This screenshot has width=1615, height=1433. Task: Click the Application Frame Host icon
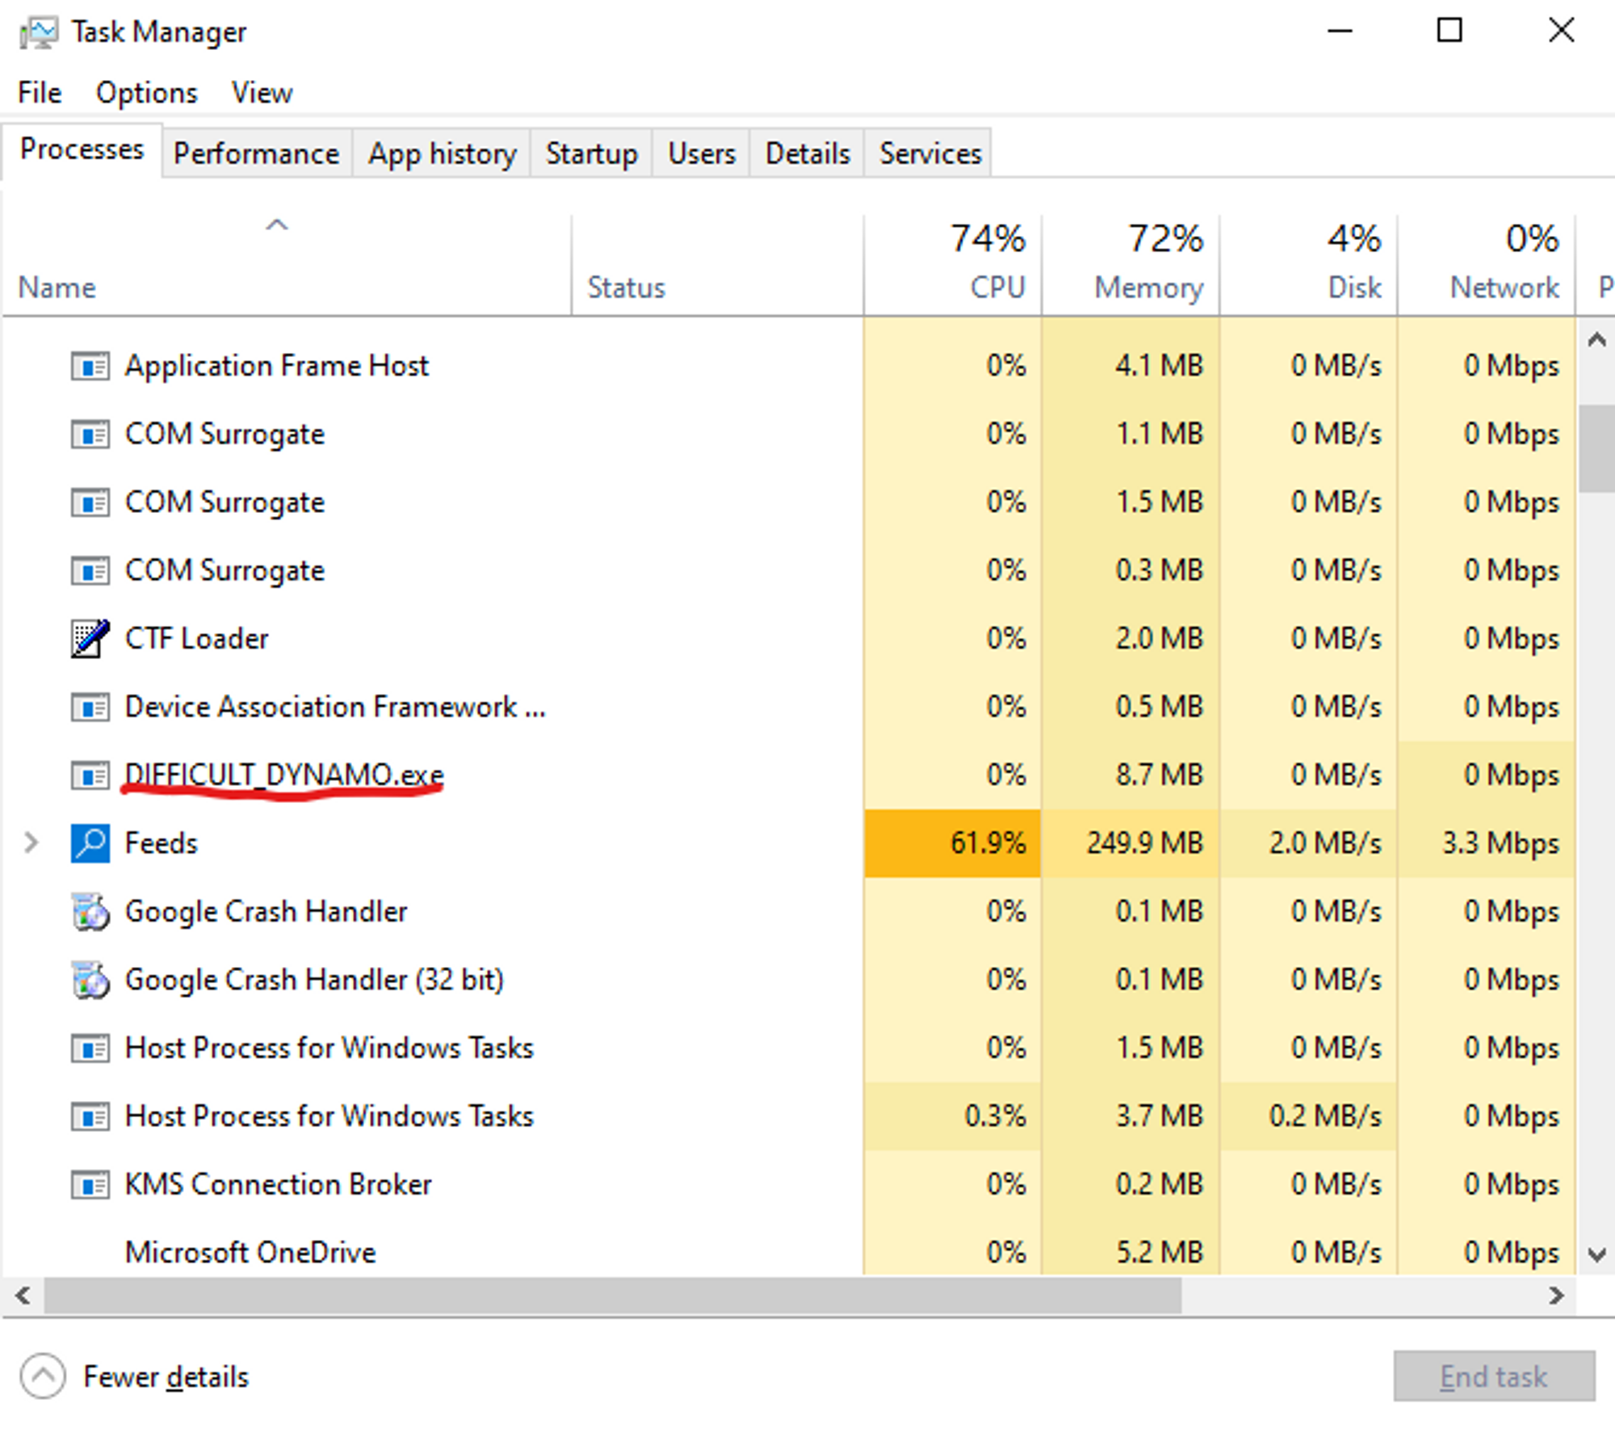tap(90, 367)
